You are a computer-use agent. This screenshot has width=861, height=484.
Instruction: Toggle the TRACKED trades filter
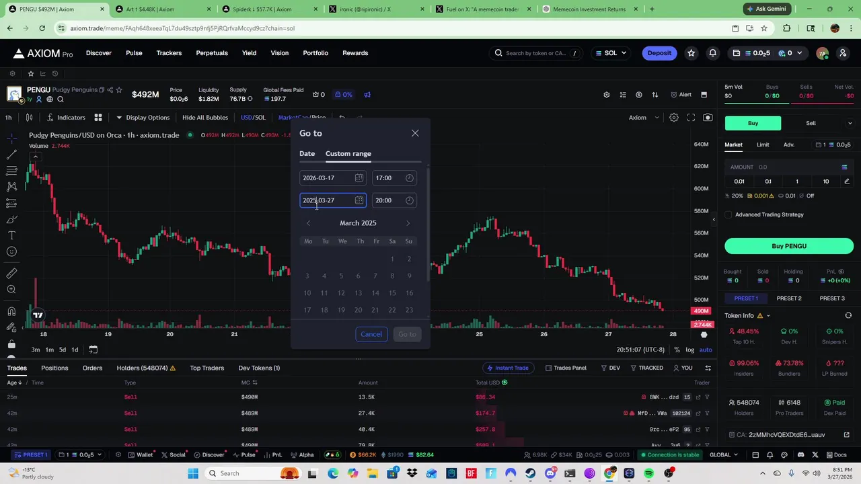[x=646, y=368]
